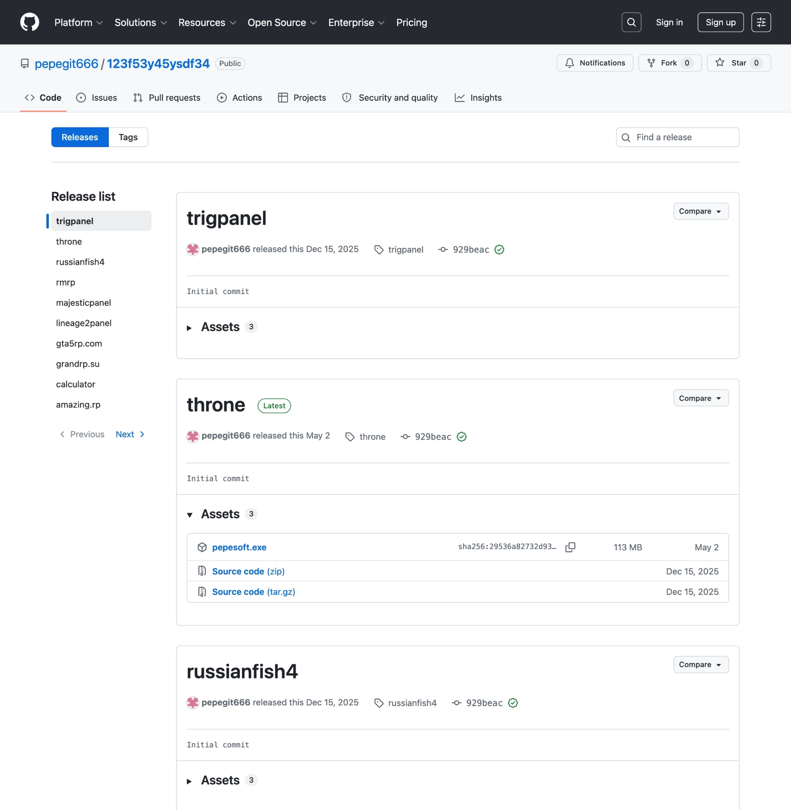
Task: Click the Notifications bell icon
Action: (x=570, y=63)
